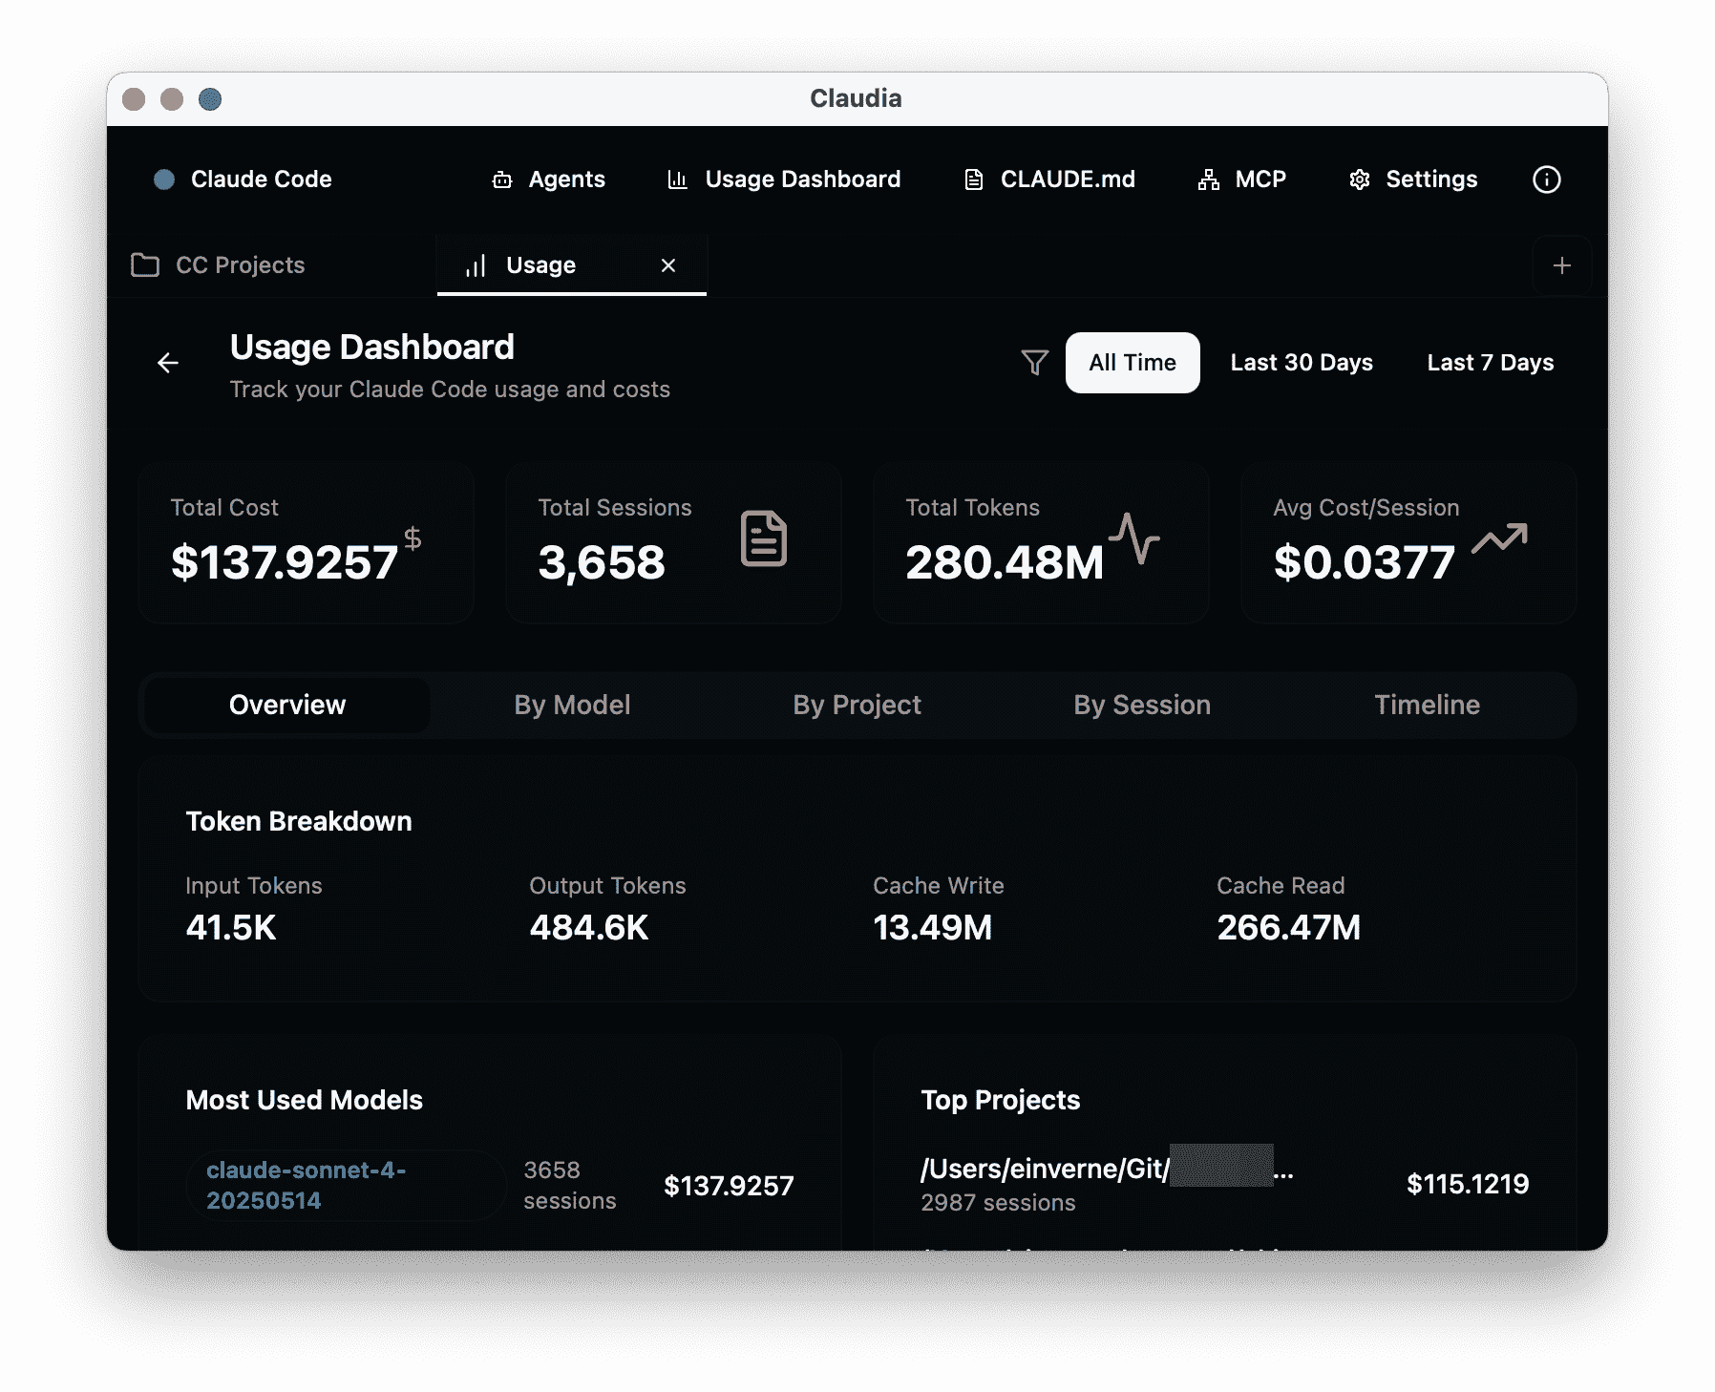1715x1392 pixels.
Task: Click the document icon on Total Sessions
Action: [764, 538]
